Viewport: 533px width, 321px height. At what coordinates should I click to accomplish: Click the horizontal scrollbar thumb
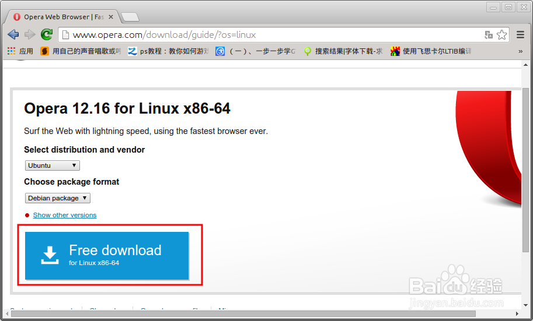tap(243, 313)
